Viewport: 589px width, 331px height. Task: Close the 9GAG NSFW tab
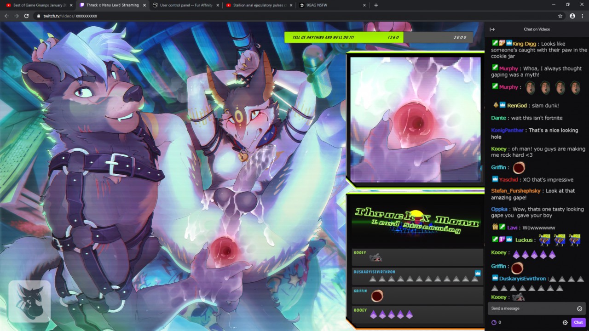point(365,5)
